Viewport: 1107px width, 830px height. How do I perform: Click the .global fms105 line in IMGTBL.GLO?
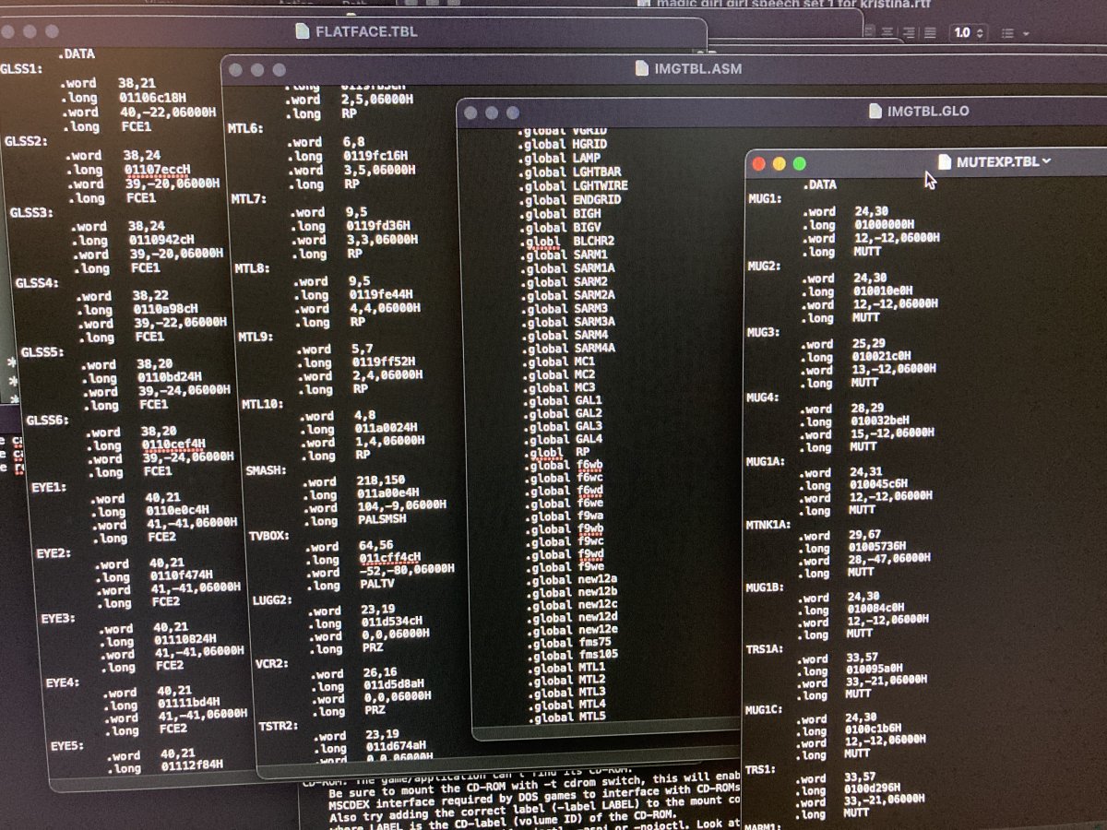(574, 654)
